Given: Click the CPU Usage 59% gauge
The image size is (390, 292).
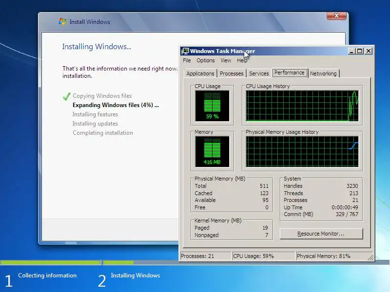Looking at the screenshot, I should point(212,106).
